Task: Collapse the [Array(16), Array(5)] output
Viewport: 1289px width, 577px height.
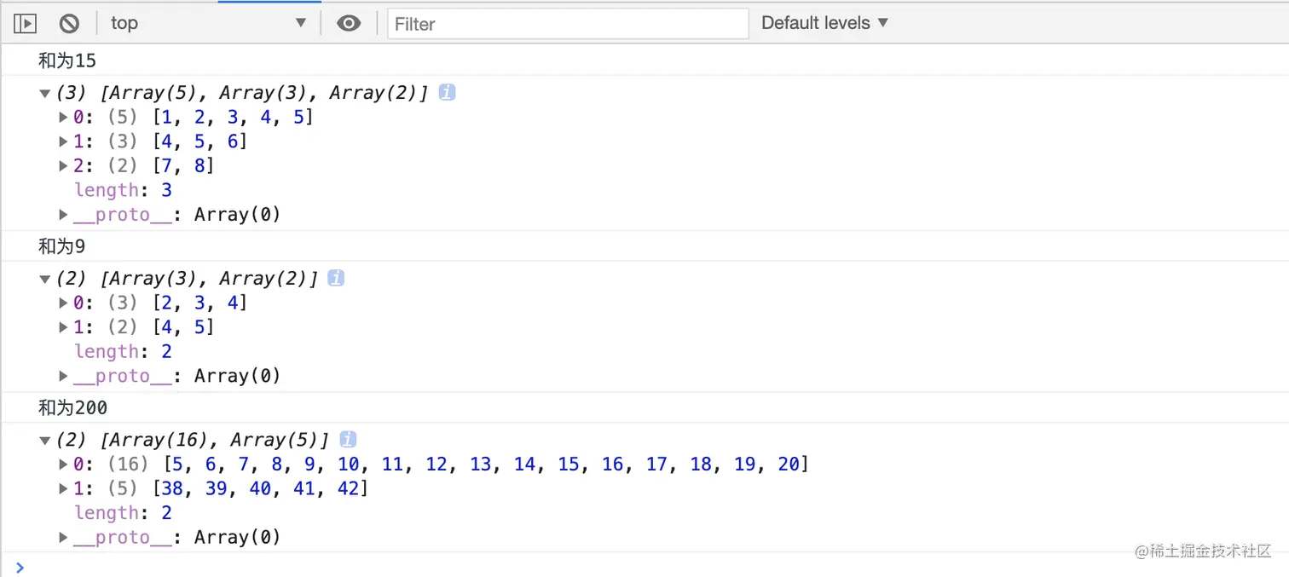Action: (45, 440)
